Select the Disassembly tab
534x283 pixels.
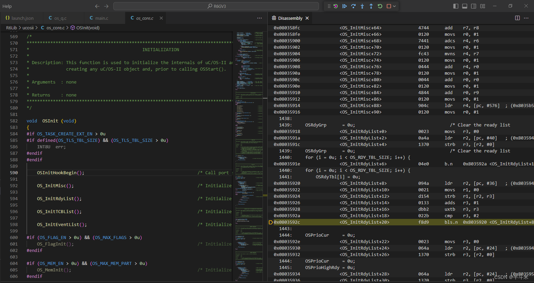[x=290, y=18]
